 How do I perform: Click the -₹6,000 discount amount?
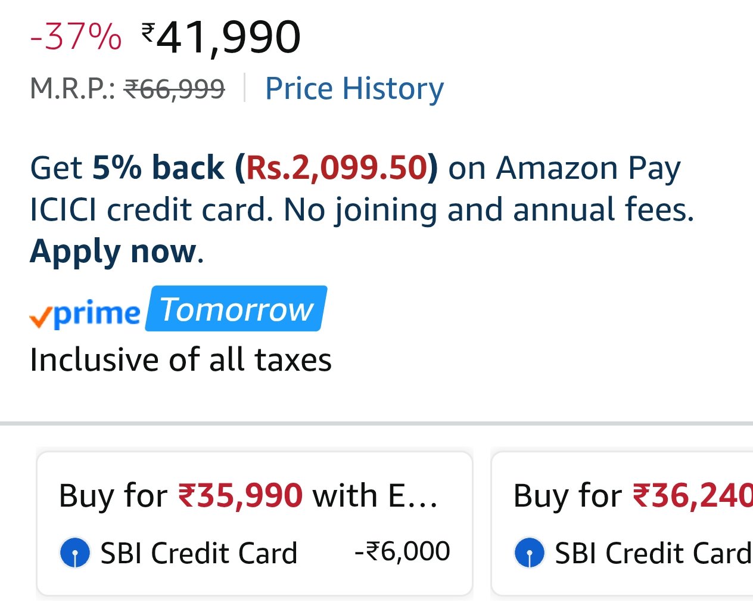point(402,551)
